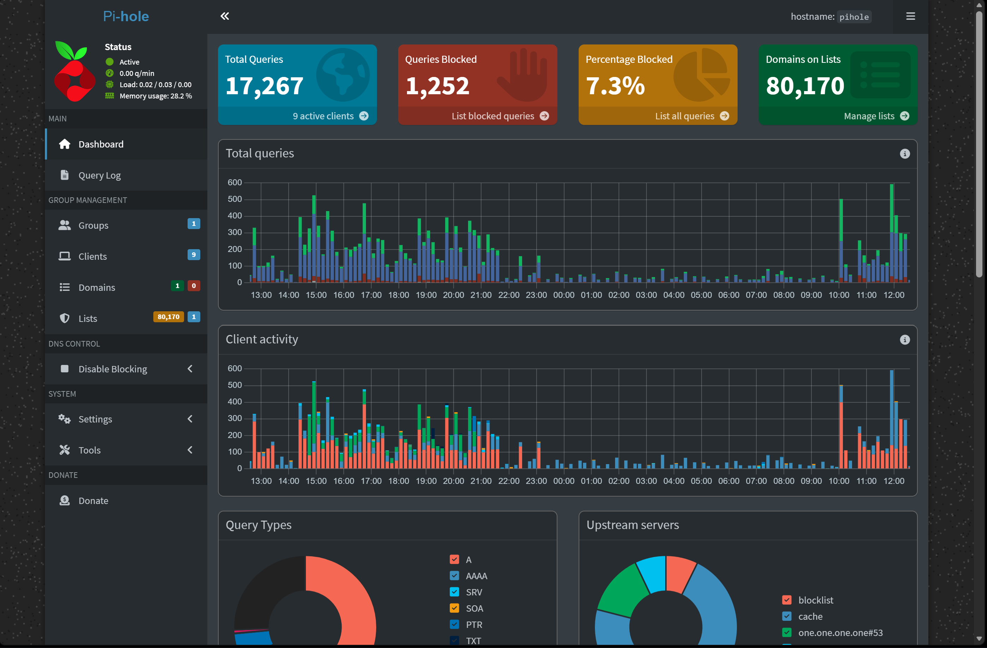987x648 pixels.
Task: Click the Total queries chart info icon
Action: point(904,154)
